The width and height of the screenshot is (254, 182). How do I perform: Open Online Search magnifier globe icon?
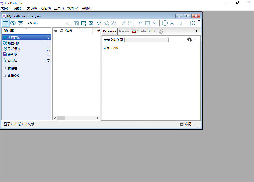point(91,23)
